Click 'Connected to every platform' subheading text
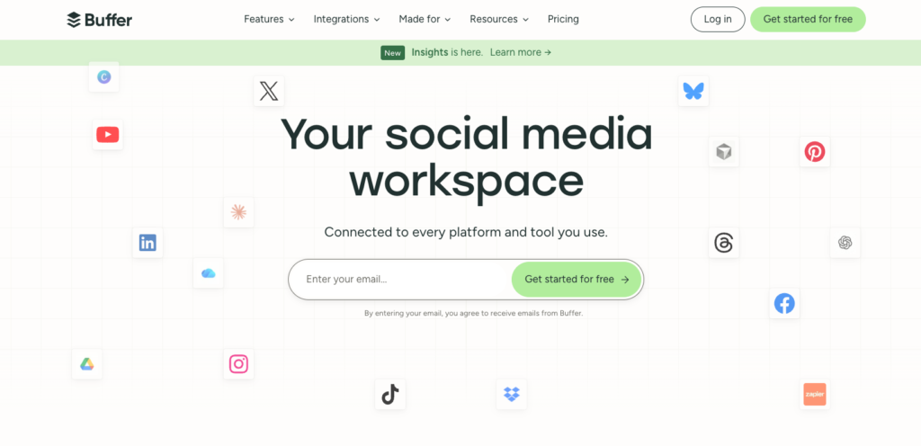 click(x=466, y=232)
